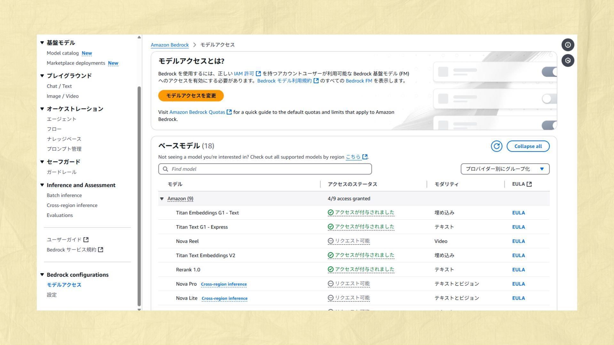Click external link icon beside ユーザーガイド
This screenshot has width=614, height=345.
[x=86, y=240]
